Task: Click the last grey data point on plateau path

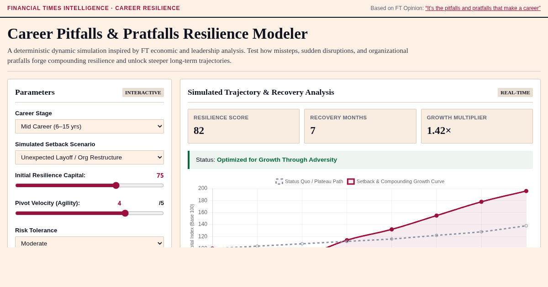Action: pyautogui.click(x=526, y=226)
